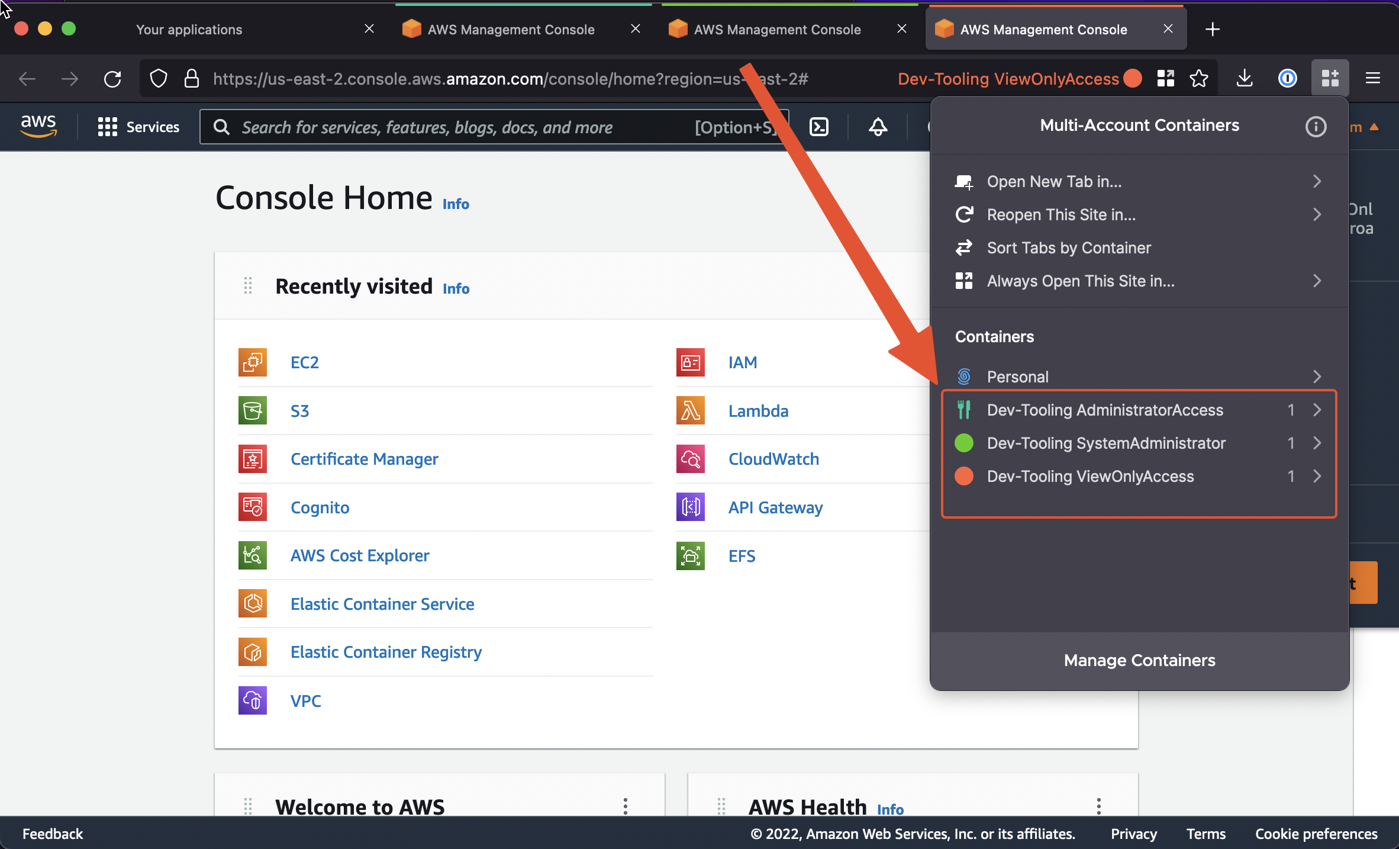Select 'Sort Tabs by Container' menu item
The image size is (1399, 849).
click(1068, 247)
